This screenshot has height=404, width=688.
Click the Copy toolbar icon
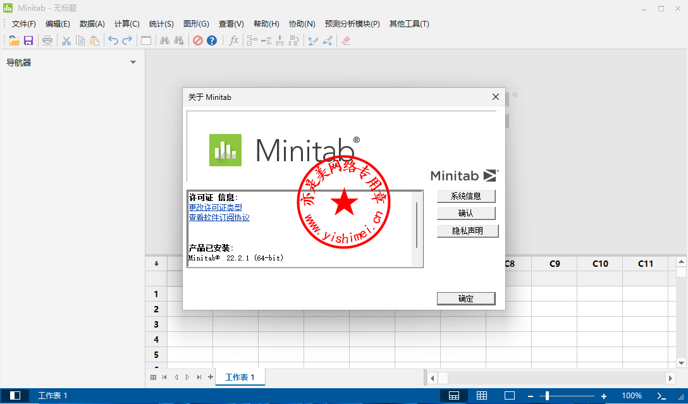80,41
